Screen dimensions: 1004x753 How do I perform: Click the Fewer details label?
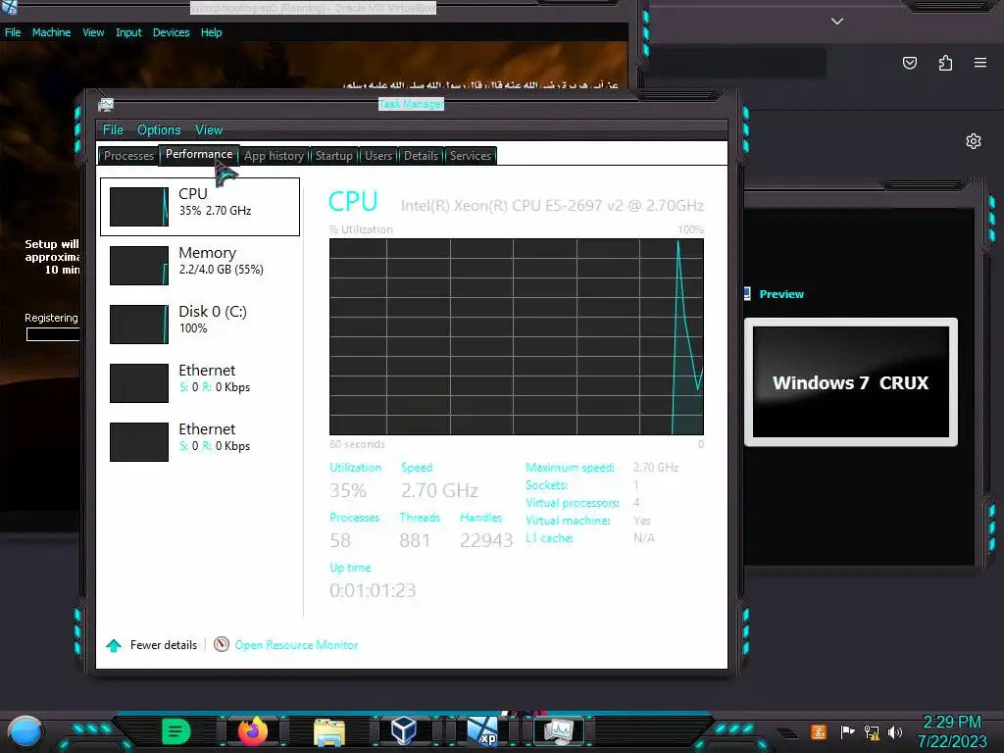164,645
